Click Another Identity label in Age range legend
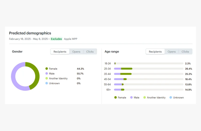 point(156,98)
